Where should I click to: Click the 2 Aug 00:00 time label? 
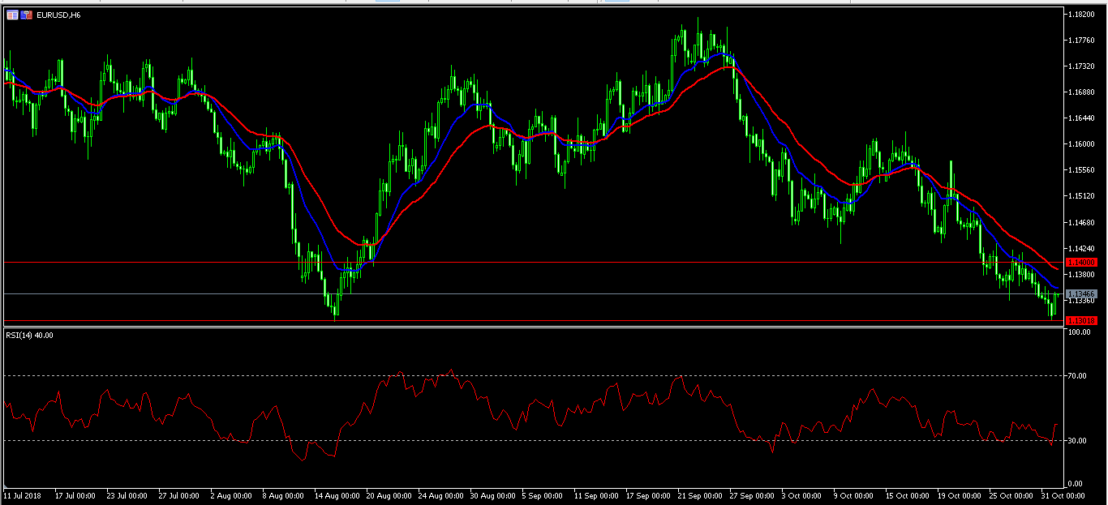(231, 494)
